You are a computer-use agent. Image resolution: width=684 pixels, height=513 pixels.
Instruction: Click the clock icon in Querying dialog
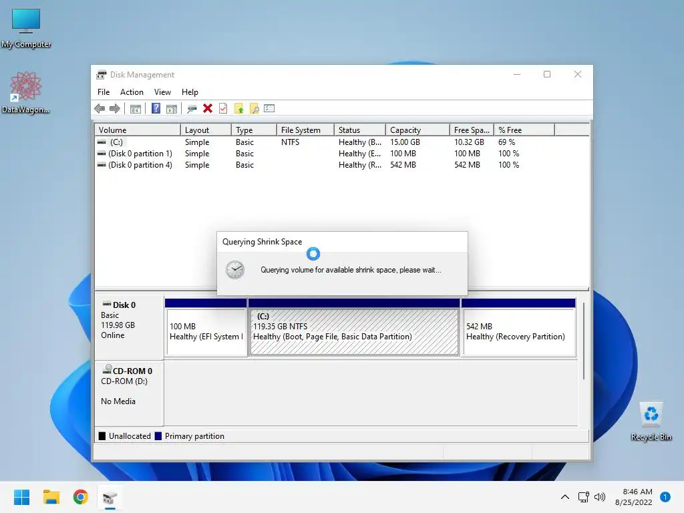pos(234,270)
